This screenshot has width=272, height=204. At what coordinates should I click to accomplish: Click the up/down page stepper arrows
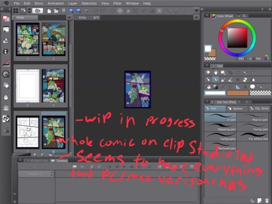29,11
